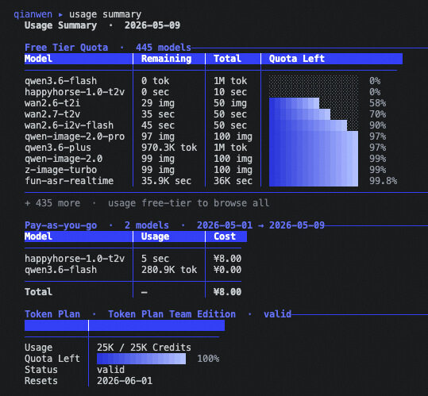
Task: Click the Pay-as-you-go section title
Action: 60,225
